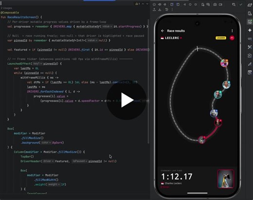
Task: Click the crossed tools sidebar icon
Action: (250, 47)
